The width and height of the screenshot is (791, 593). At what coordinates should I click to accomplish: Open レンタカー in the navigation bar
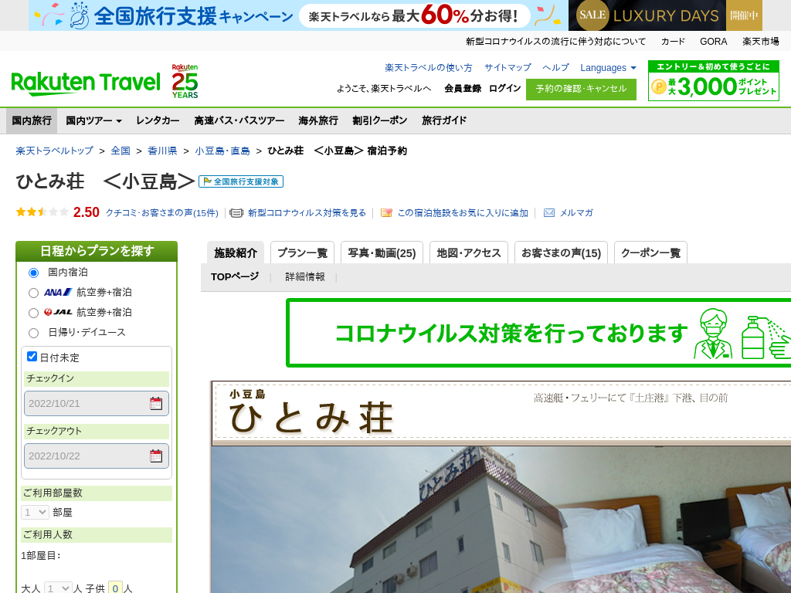pyautogui.click(x=158, y=121)
